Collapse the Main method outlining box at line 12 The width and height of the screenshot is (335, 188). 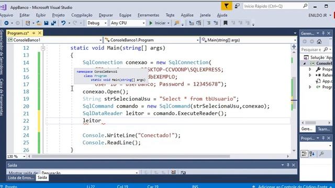[x=43, y=48]
